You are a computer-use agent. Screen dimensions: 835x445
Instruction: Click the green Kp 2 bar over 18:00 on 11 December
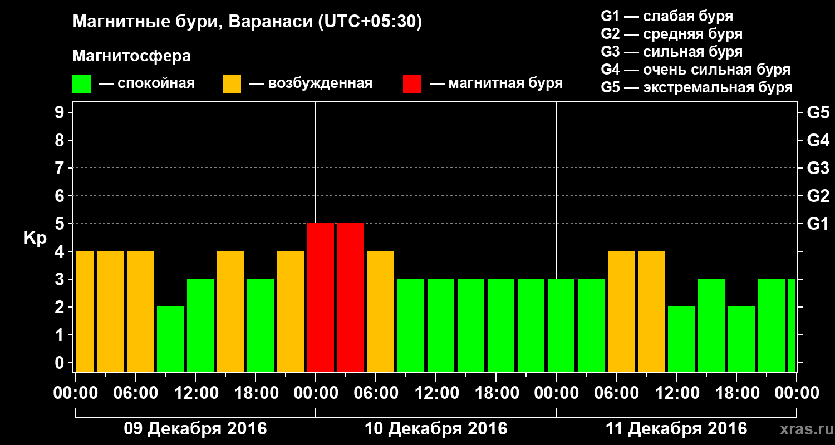pyautogui.click(x=741, y=339)
